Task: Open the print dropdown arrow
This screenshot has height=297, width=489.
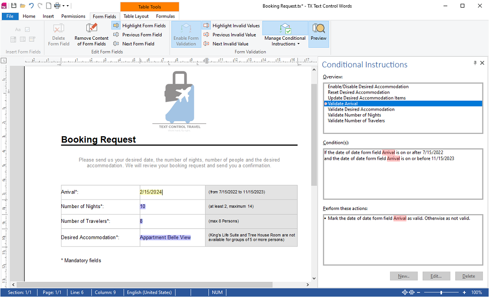Action: pos(63,6)
